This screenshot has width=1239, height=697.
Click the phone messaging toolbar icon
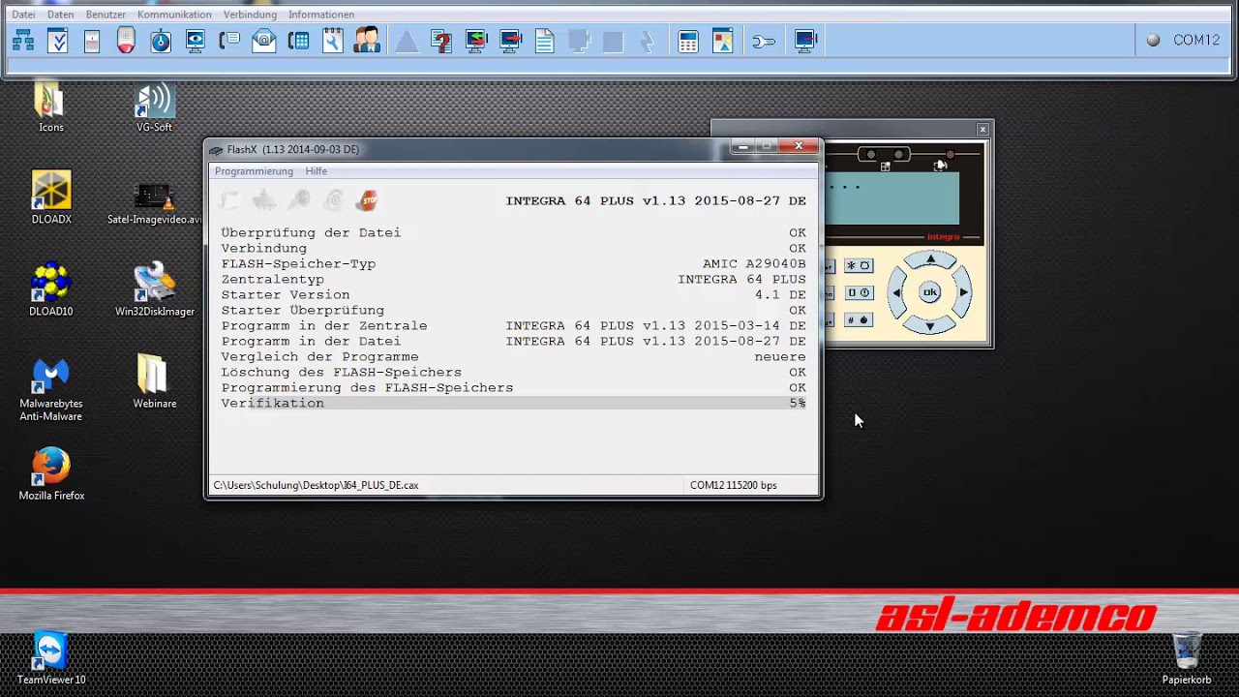tap(229, 41)
